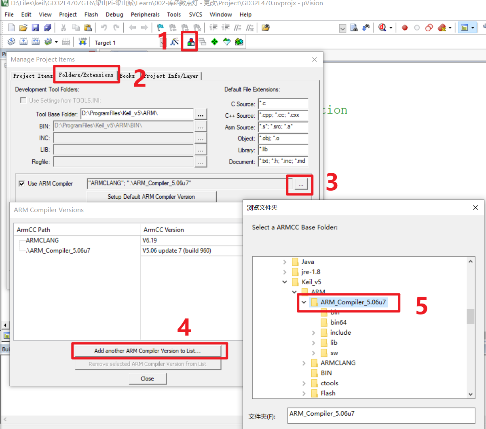Viewport: 486px width, 429px height.
Task: Click Close in ARM Compiler Versions dialog
Action: click(148, 378)
